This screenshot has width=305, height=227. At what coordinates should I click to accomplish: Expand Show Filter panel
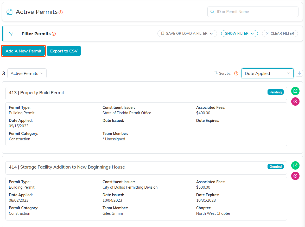click(239, 34)
